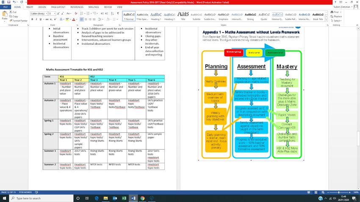Switch to Read Mode view in status bar
The width and height of the screenshot is (360, 202).
[x=309, y=192]
